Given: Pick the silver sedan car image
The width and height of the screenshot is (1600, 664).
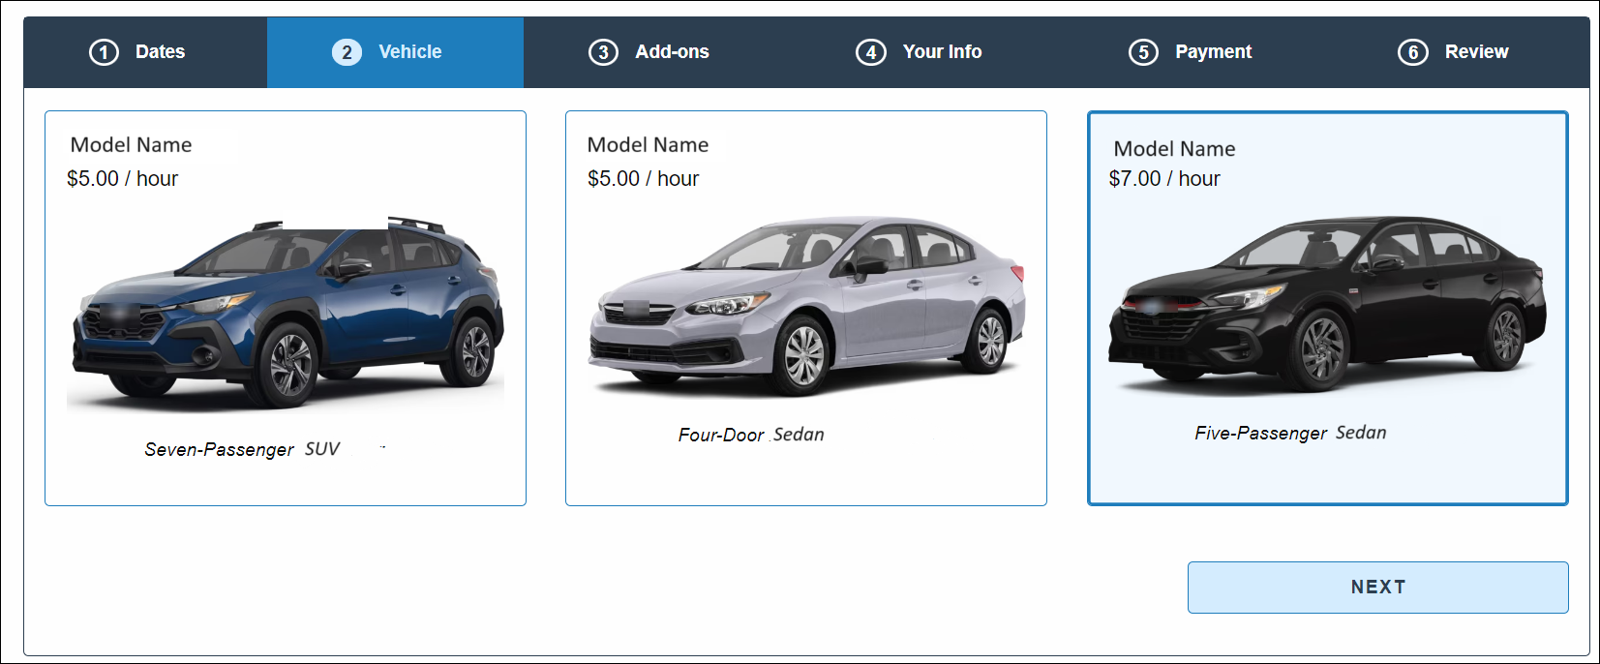Looking at the screenshot, I should (x=805, y=305).
